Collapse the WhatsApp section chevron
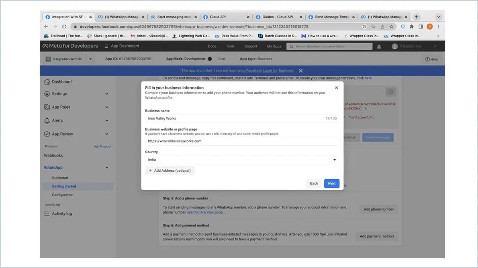The image size is (478, 268). coord(107,168)
